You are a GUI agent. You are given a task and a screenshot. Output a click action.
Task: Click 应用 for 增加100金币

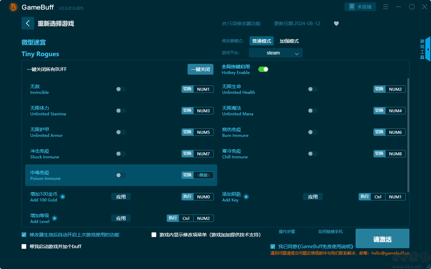121,197
